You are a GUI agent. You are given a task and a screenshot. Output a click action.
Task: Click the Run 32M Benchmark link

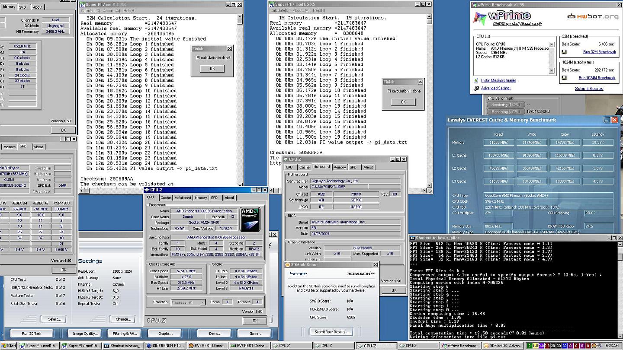[599, 52]
